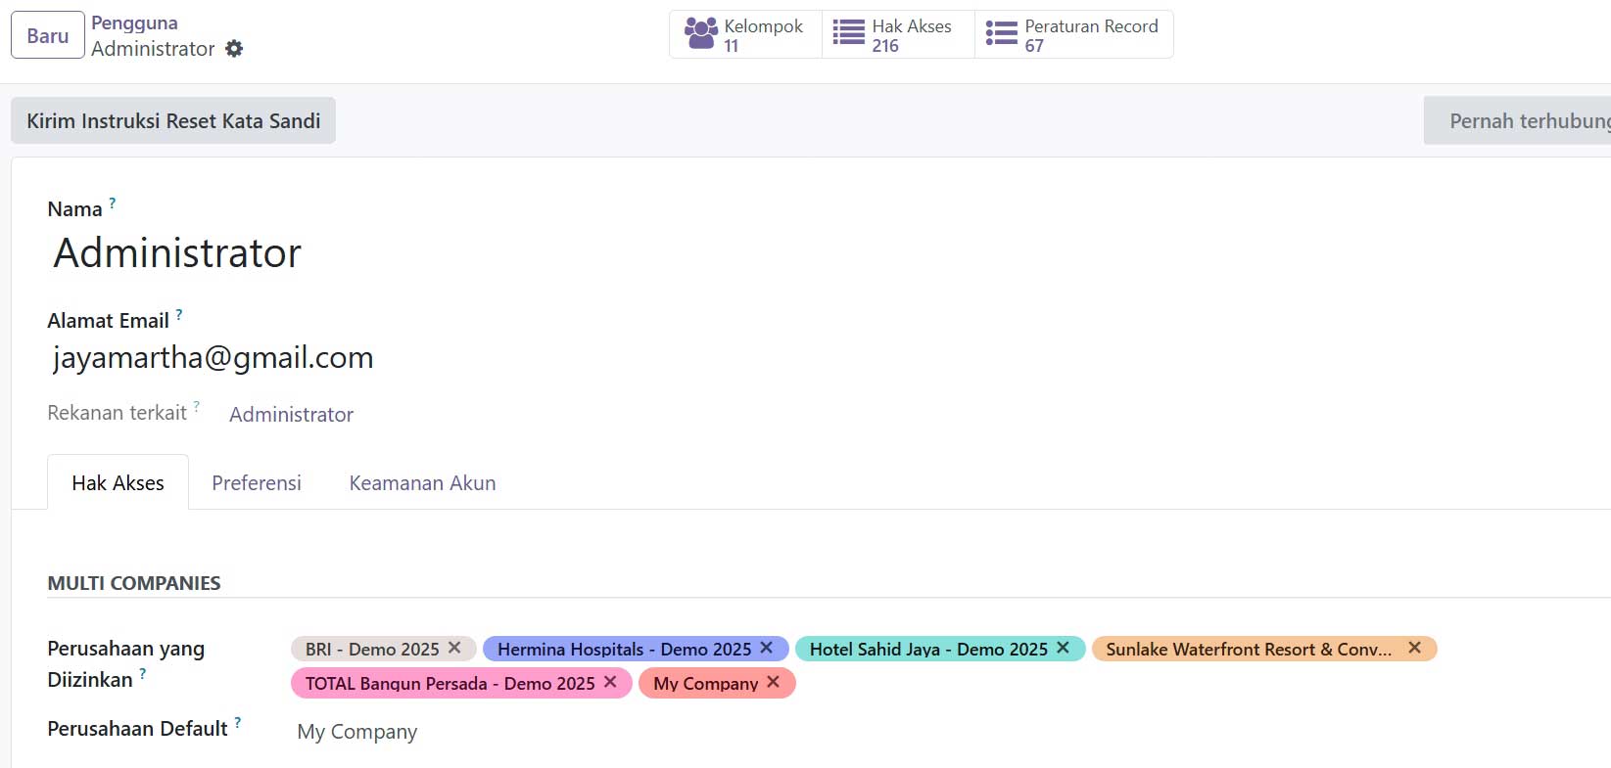The height and width of the screenshot is (768, 1611).
Task: Click the MULTI COMPANIES section heading
Action: pos(134,583)
